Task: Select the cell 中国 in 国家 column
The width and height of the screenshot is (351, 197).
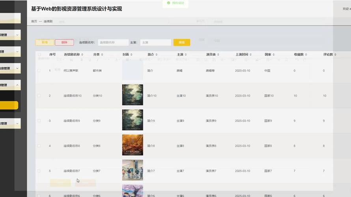Action: click(x=267, y=71)
